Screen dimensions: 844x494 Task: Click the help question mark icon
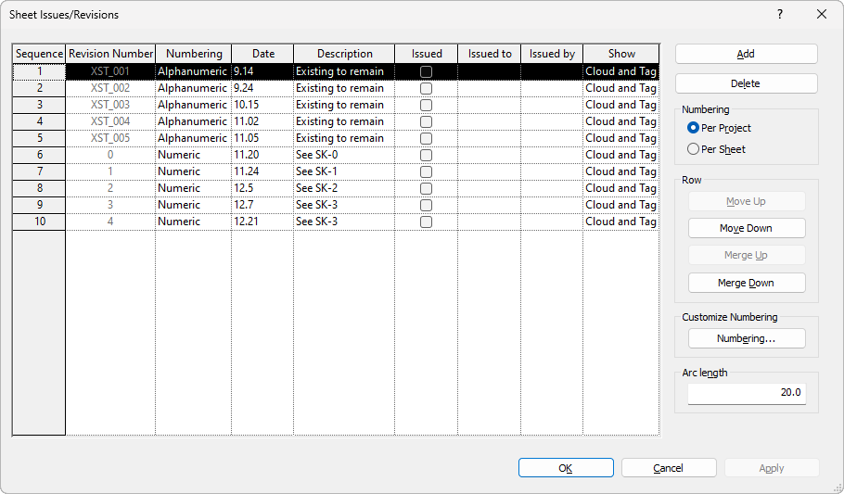click(x=780, y=15)
